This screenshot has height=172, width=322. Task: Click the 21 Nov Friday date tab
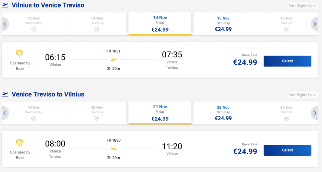click(x=160, y=113)
